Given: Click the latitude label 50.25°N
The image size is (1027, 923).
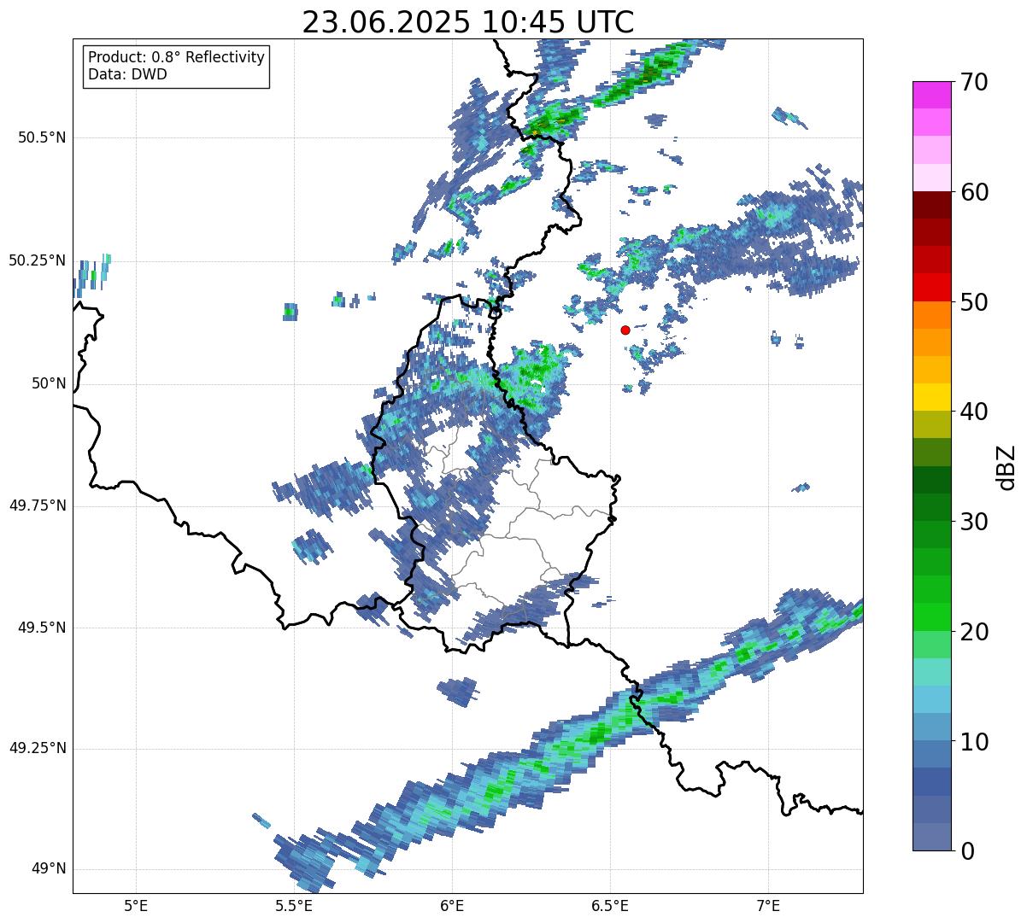Looking at the screenshot, I should tap(38, 260).
